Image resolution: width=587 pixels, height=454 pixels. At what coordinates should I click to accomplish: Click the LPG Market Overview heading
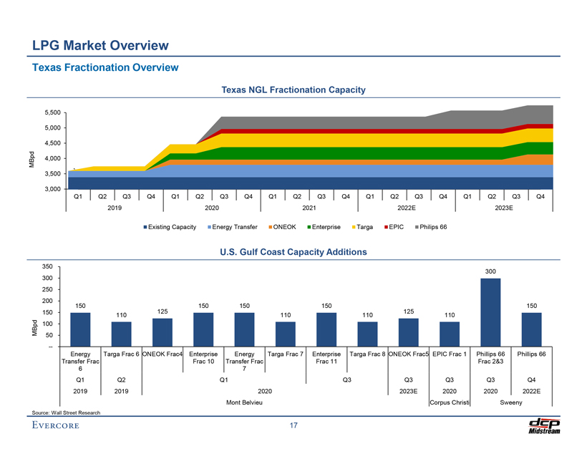(100, 46)
